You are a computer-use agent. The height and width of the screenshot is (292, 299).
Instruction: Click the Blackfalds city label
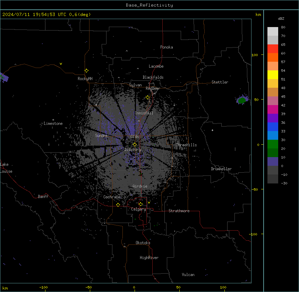point(153,77)
